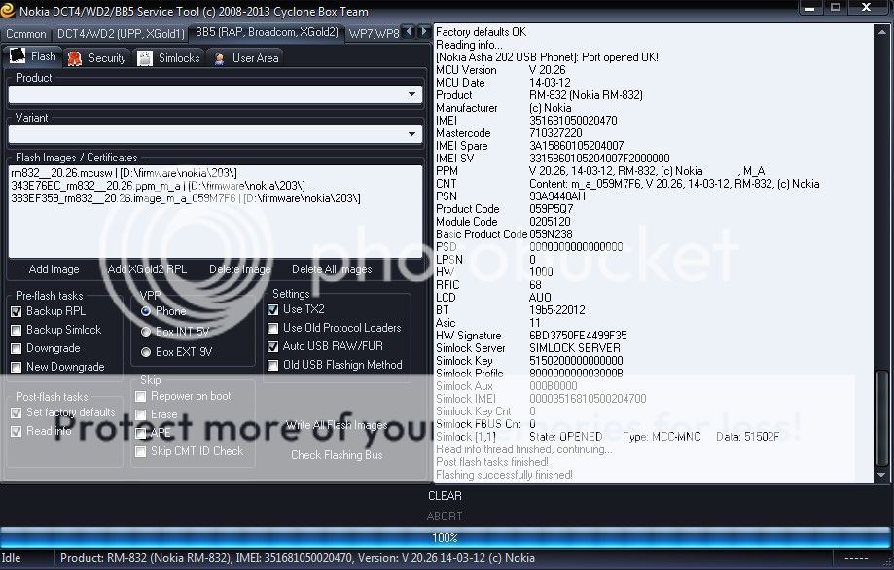Screen dimensions: 894x570
Task: Enable the Backup Simlock checkbox
Action: 17,330
